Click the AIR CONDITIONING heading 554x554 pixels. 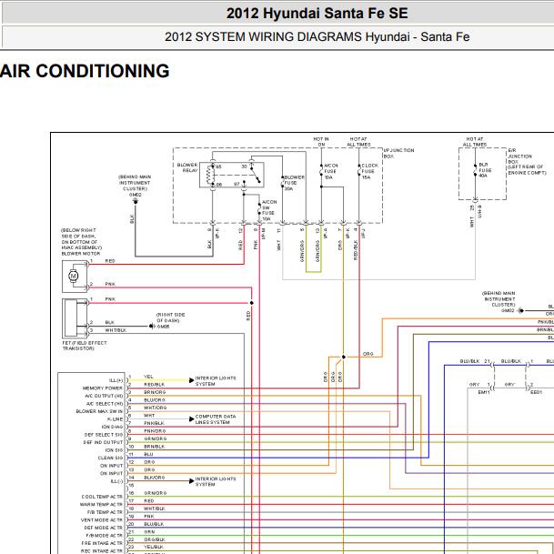(85, 71)
